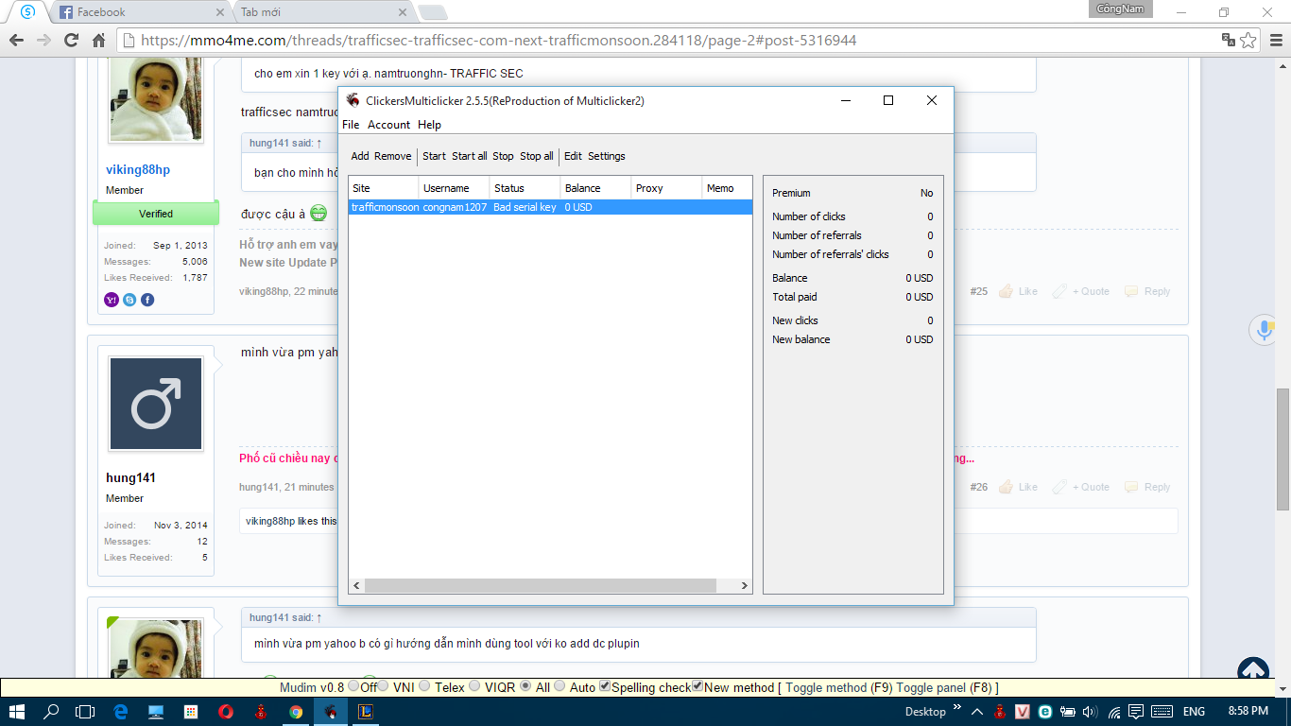1291x726 pixels.
Task: Open Opera from the taskbar
Action: [x=225, y=712]
